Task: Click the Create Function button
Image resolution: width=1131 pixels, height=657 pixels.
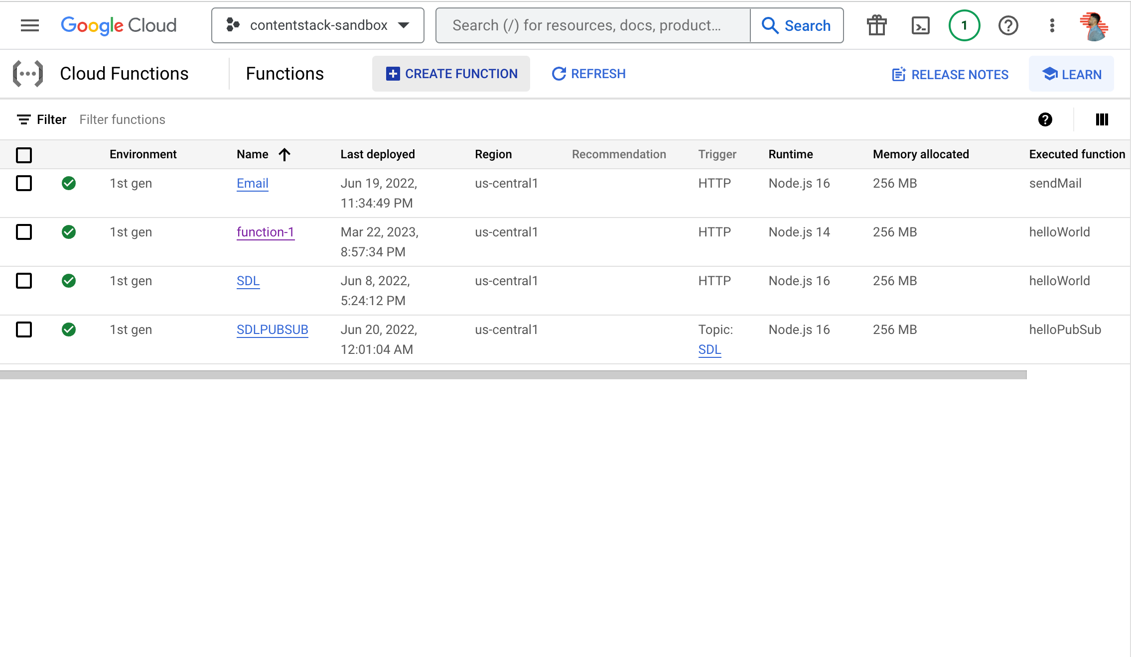Action: coord(451,74)
